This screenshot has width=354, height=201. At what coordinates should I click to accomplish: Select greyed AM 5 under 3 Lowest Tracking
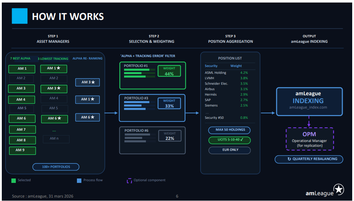click(55, 109)
